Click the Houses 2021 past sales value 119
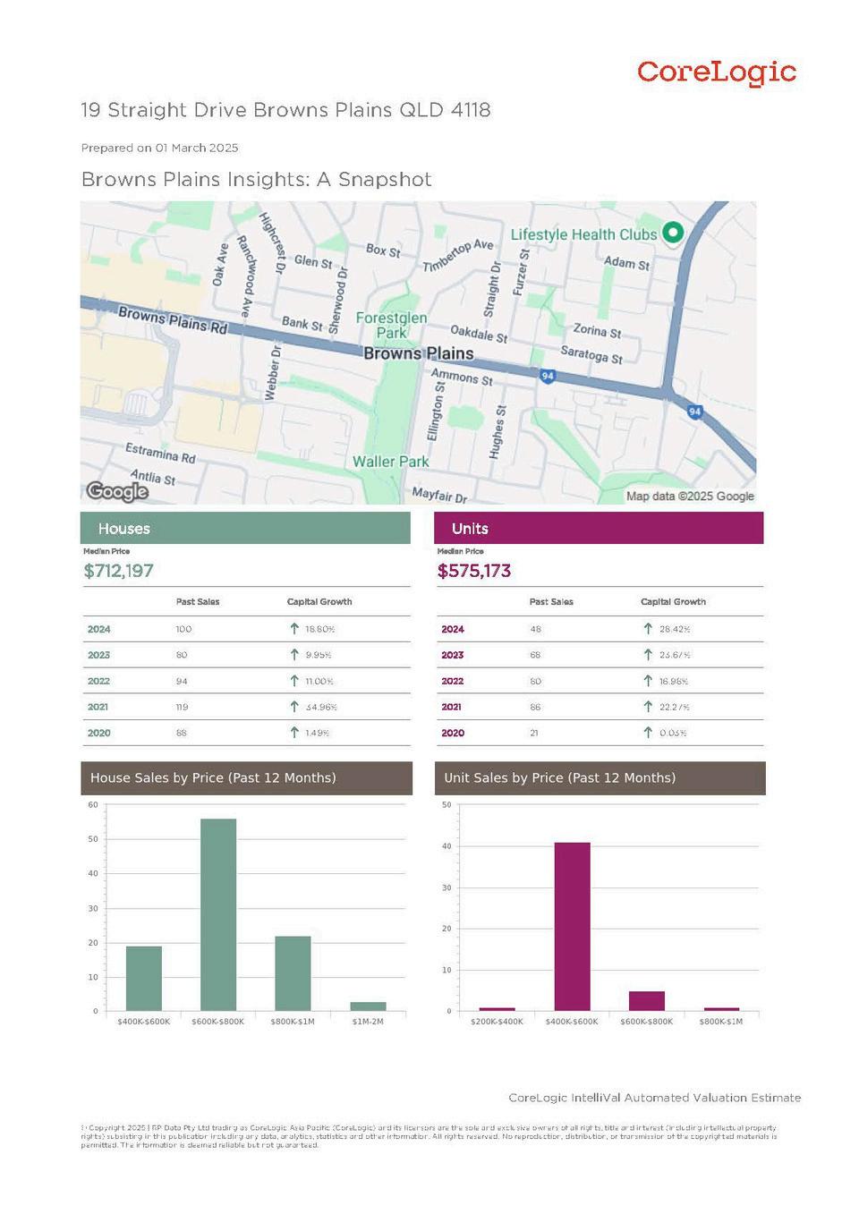This screenshot has height=1214, width=859. [182, 707]
